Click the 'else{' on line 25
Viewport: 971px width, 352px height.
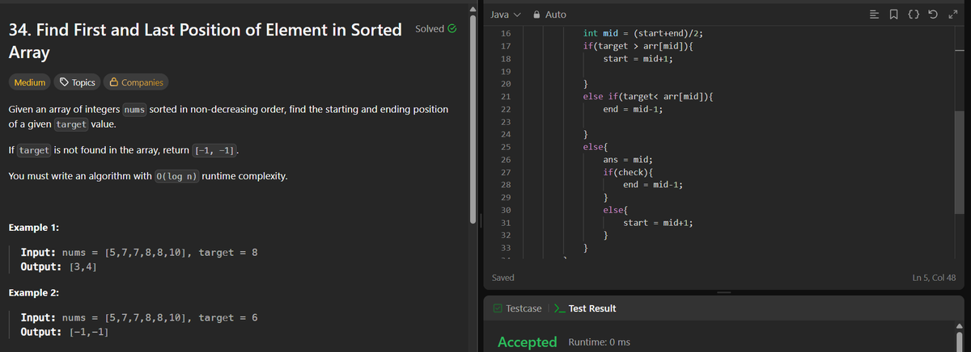596,147
